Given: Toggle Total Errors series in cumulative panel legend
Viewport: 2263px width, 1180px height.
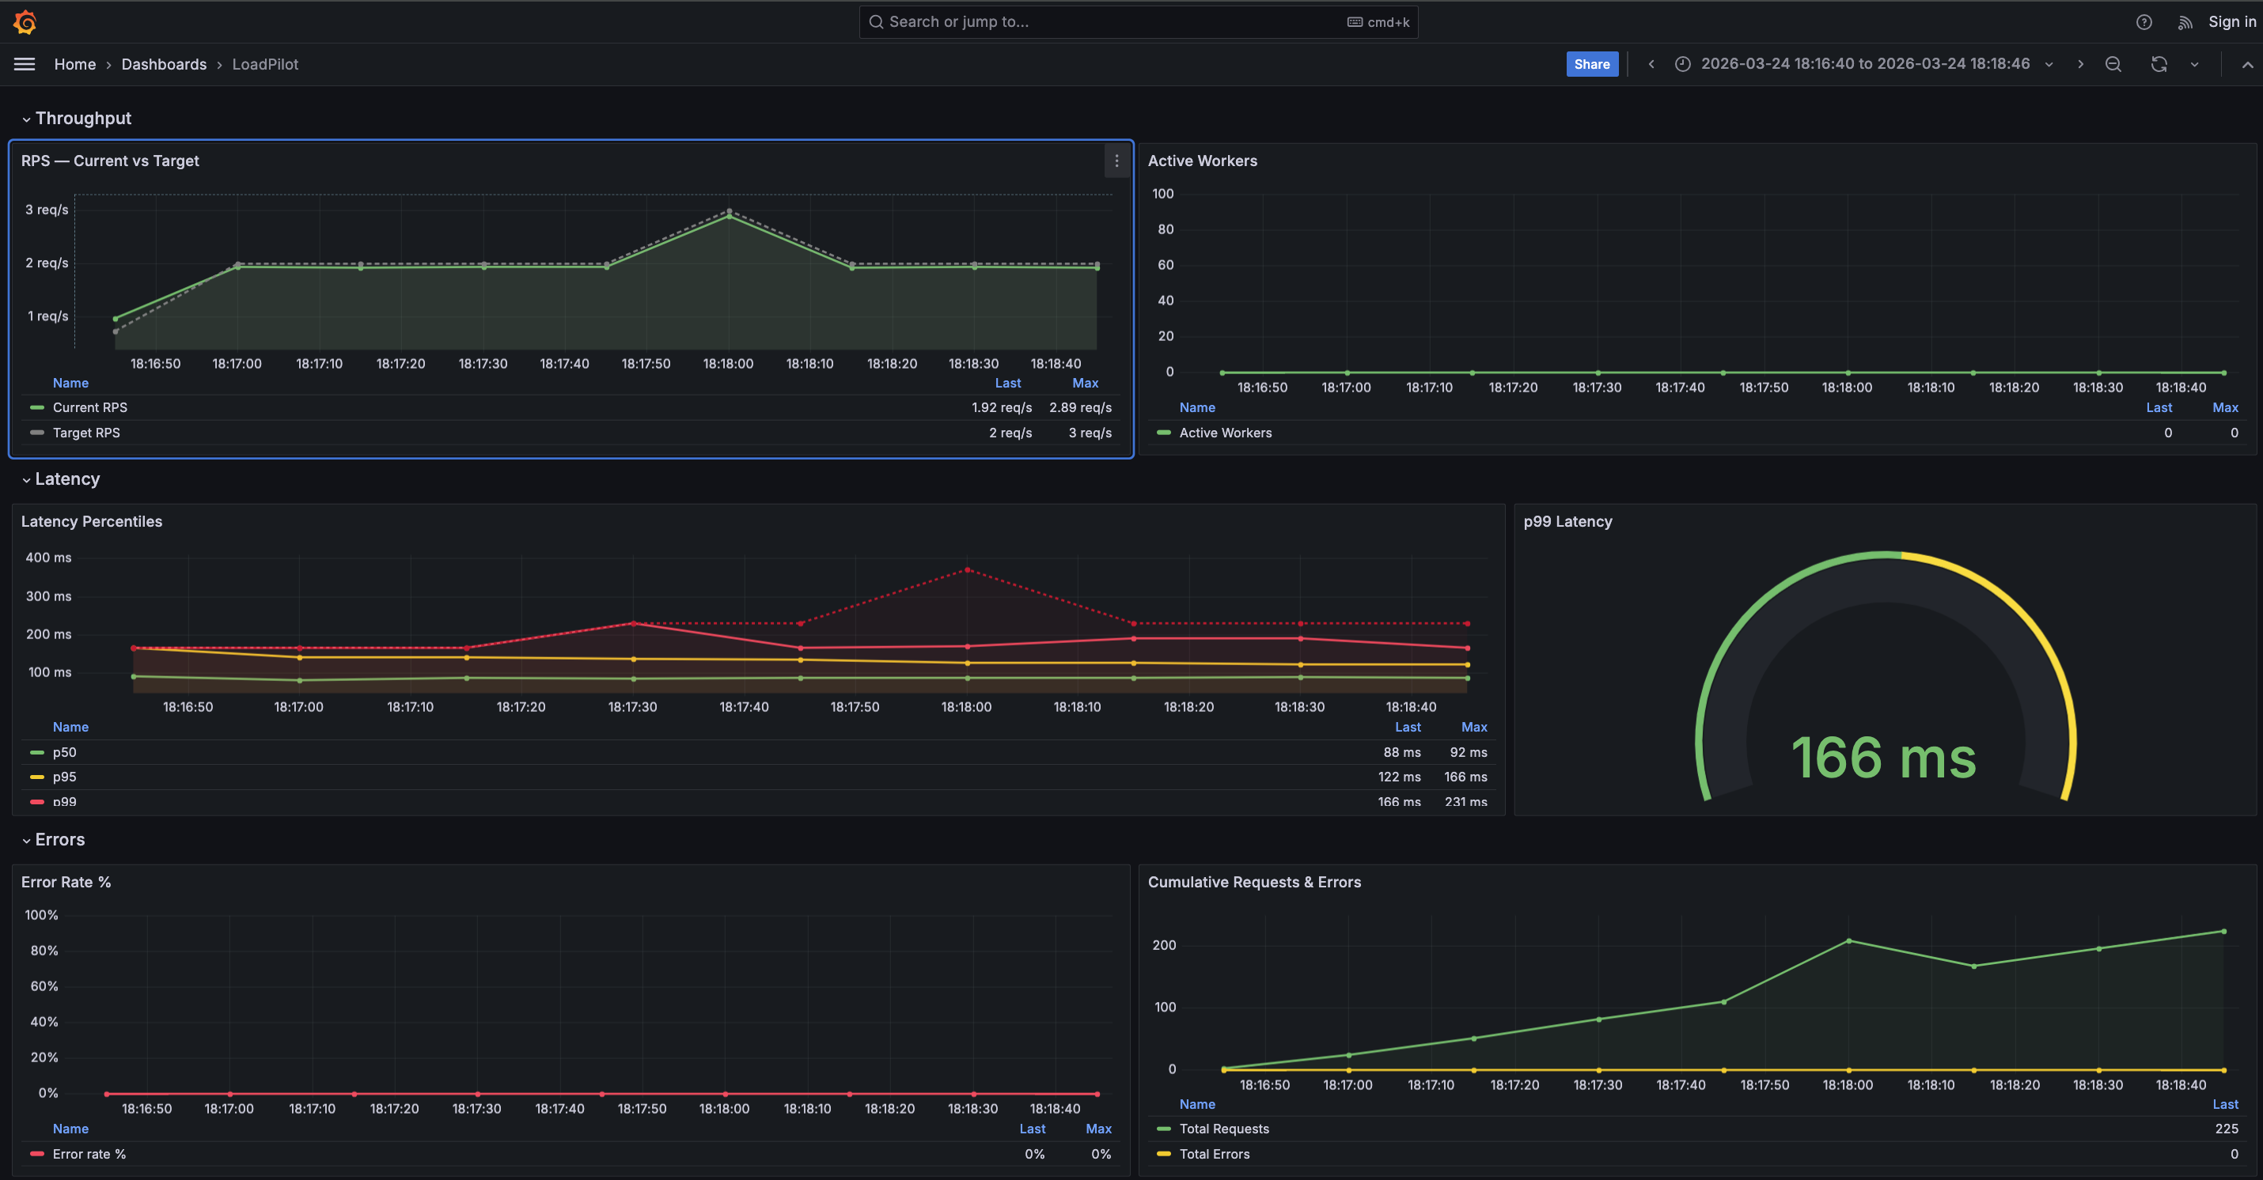Looking at the screenshot, I should pyautogui.click(x=1215, y=1154).
